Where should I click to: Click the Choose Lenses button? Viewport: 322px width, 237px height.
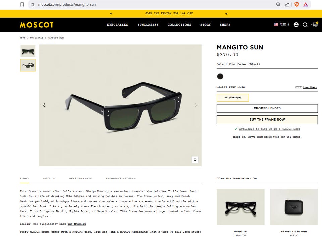tap(267, 108)
